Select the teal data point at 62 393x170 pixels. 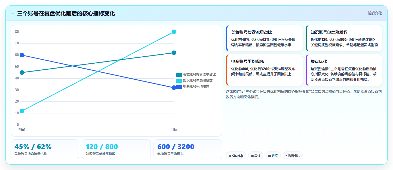point(174,53)
